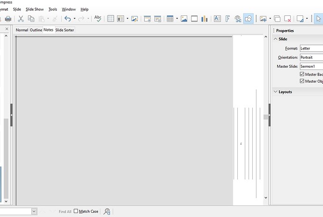This screenshot has height=217, width=323.
Task: Insert audio or video icon
Action: (x=194, y=19)
